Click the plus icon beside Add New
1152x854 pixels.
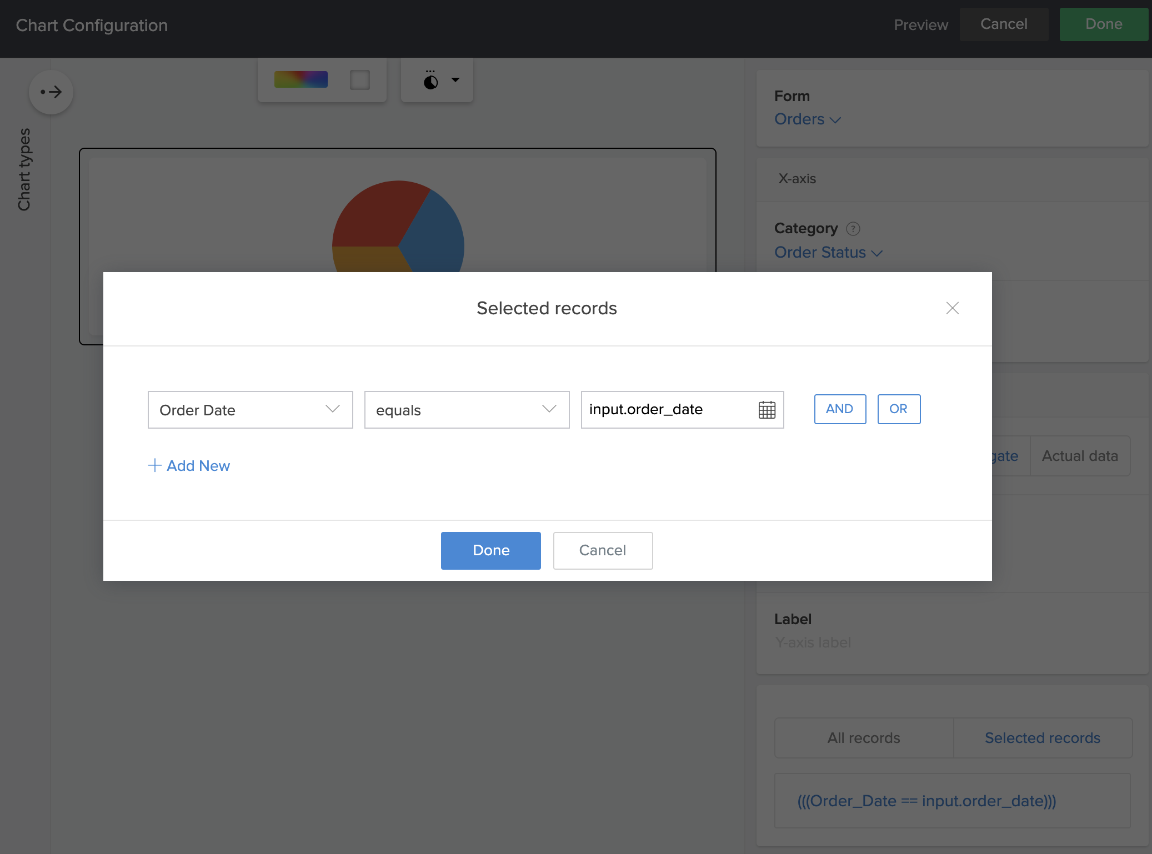click(155, 465)
